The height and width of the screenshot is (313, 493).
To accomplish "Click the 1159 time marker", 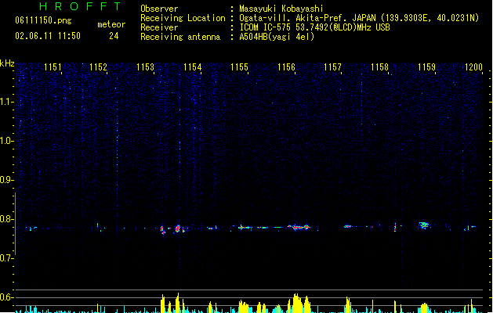I will (x=426, y=67).
